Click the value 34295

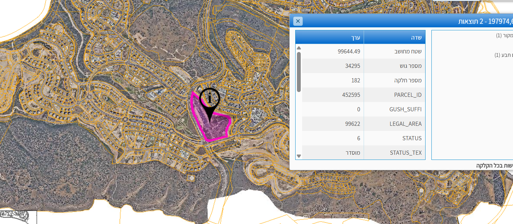point(353,66)
